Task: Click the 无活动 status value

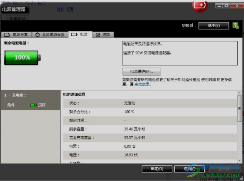Action: tap(130, 103)
